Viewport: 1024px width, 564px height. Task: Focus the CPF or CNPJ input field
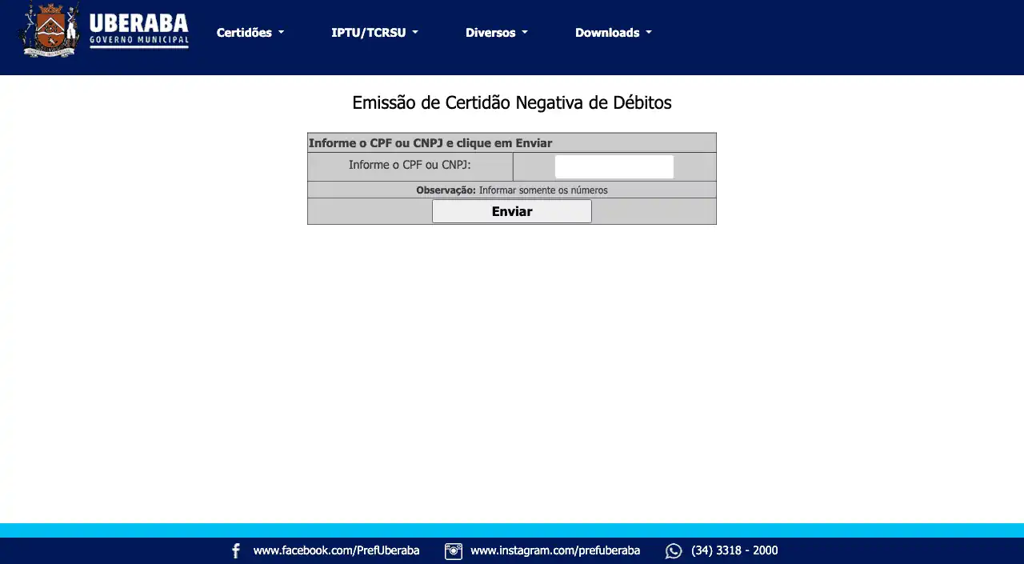[614, 166]
